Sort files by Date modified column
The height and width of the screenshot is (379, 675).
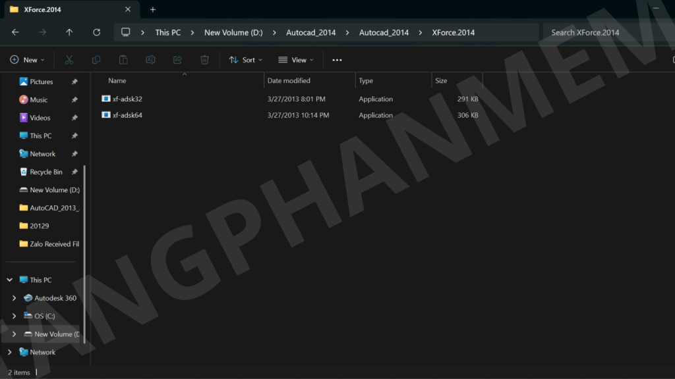pos(289,81)
